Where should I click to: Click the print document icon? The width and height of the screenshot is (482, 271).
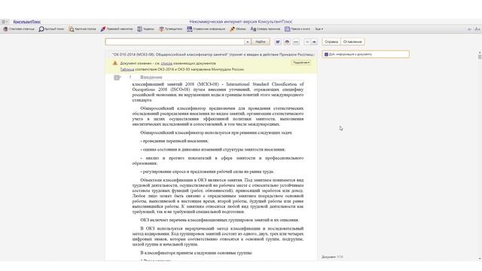287,42
